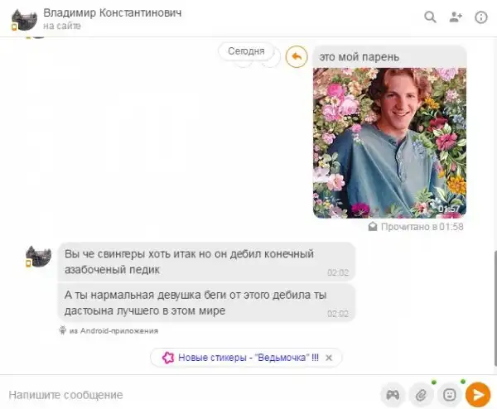Click the pink sticker star icon

click(x=168, y=358)
